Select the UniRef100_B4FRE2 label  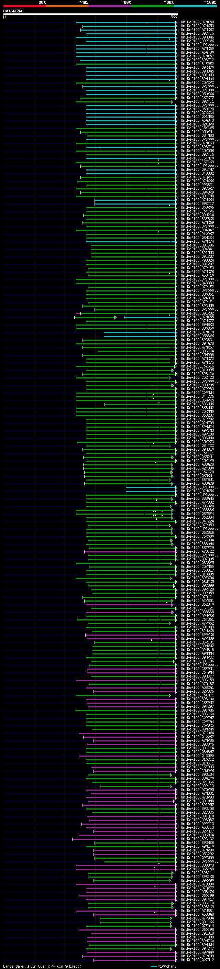(x=197, y=64)
